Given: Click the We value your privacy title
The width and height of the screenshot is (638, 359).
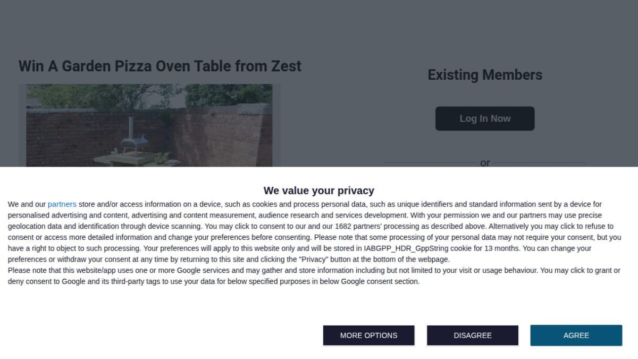Looking at the screenshot, I should (319, 190).
